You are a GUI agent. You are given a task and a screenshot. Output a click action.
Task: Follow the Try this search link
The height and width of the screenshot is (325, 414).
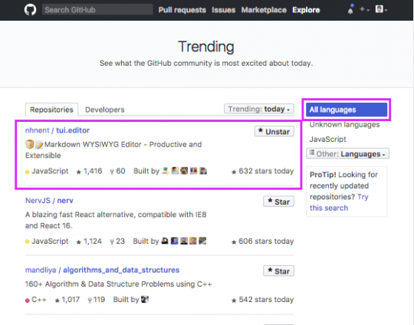click(x=339, y=202)
